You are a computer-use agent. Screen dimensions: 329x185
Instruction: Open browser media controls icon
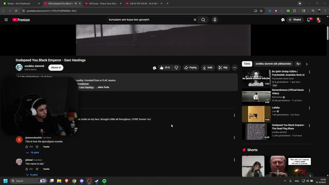point(313,11)
